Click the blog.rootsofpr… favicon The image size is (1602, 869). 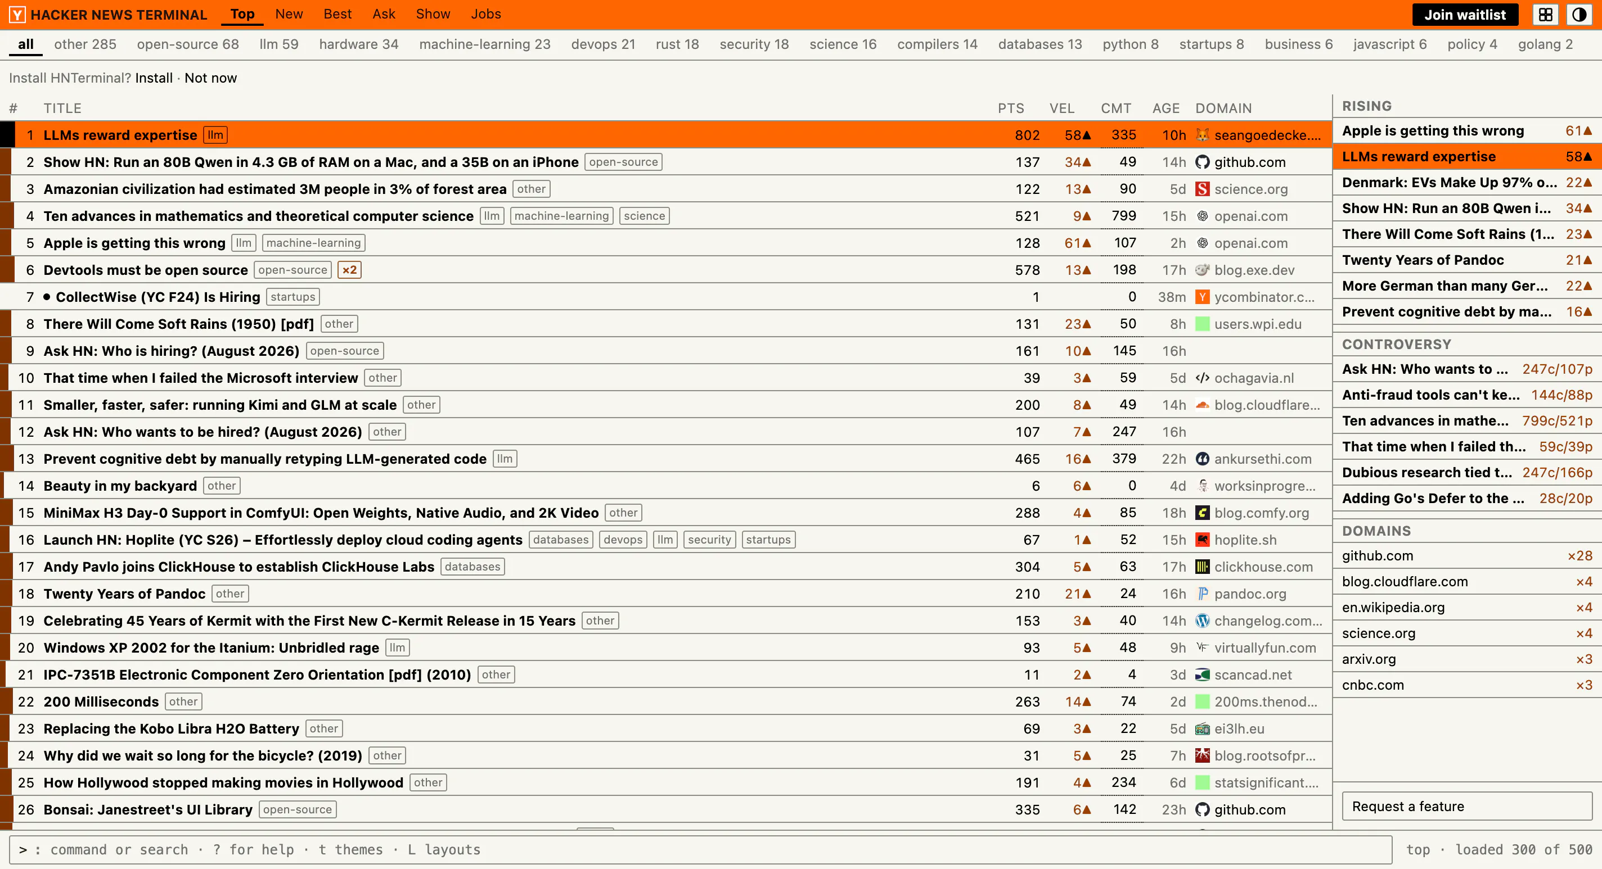click(1203, 756)
